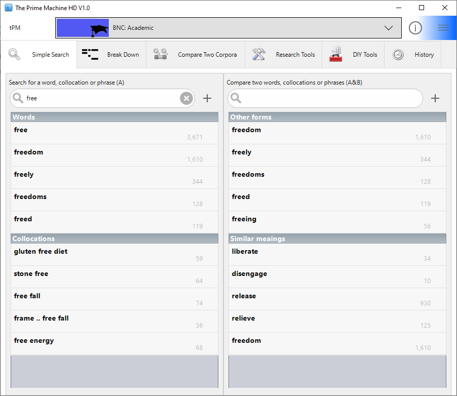
Task: Click the Break Down bars icon
Action: click(x=90, y=55)
